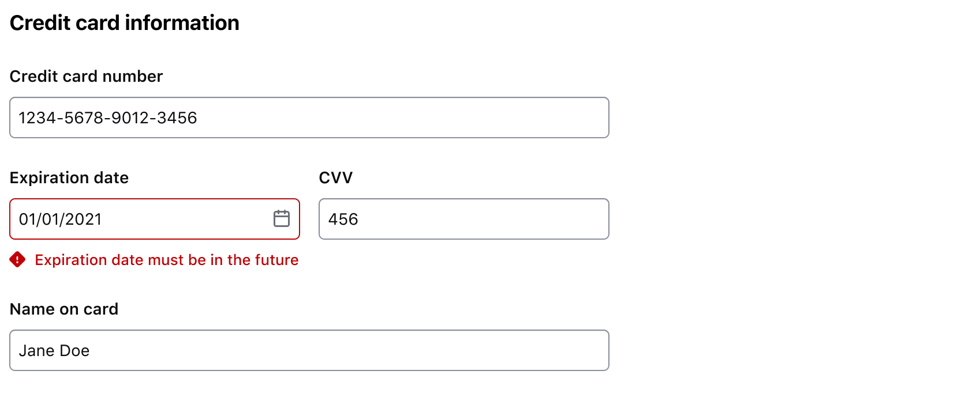Screen dimensions: 965x401
Task: Click the value Jane Doe
Action: click(55, 350)
